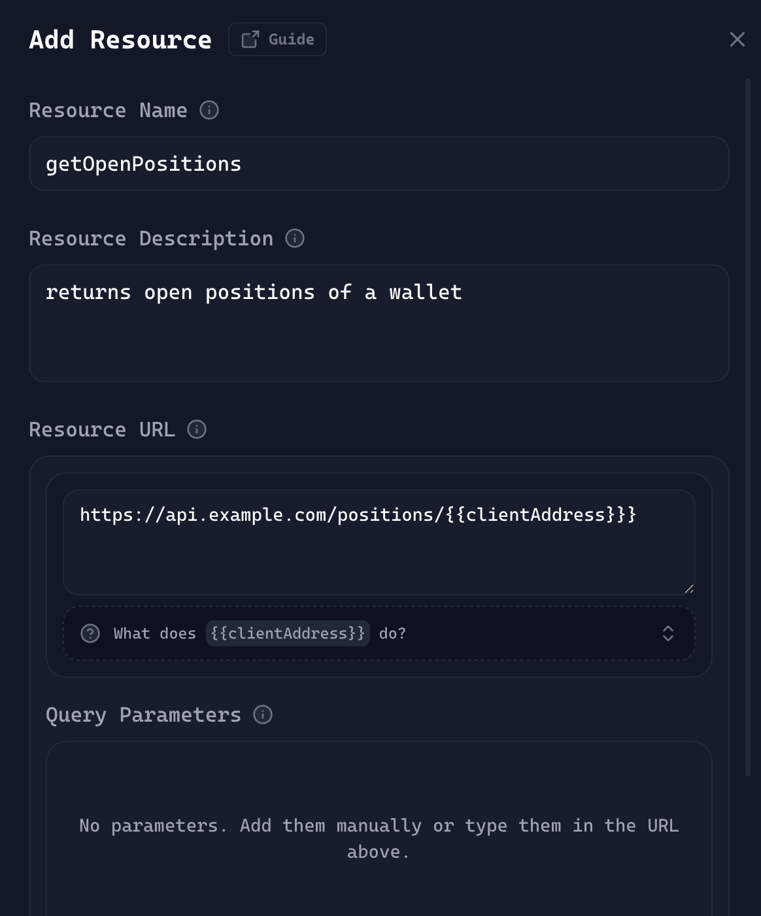
Task: Click the info icon beside Resource Name
Action: 209,110
